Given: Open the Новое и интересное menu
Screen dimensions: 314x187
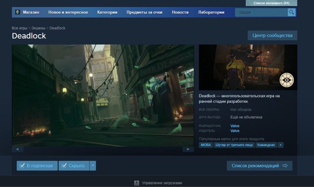Looking at the screenshot, I should click(68, 12).
